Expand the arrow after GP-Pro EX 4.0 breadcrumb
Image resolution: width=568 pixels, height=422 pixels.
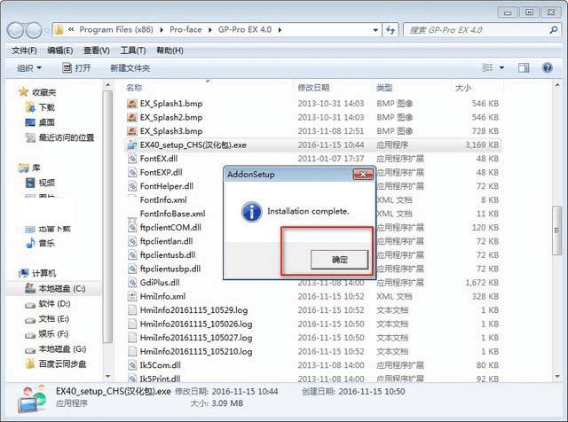pos(280,30)
